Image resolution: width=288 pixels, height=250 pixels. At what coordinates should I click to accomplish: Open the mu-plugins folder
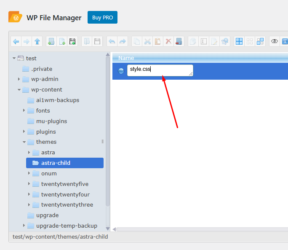52,121
